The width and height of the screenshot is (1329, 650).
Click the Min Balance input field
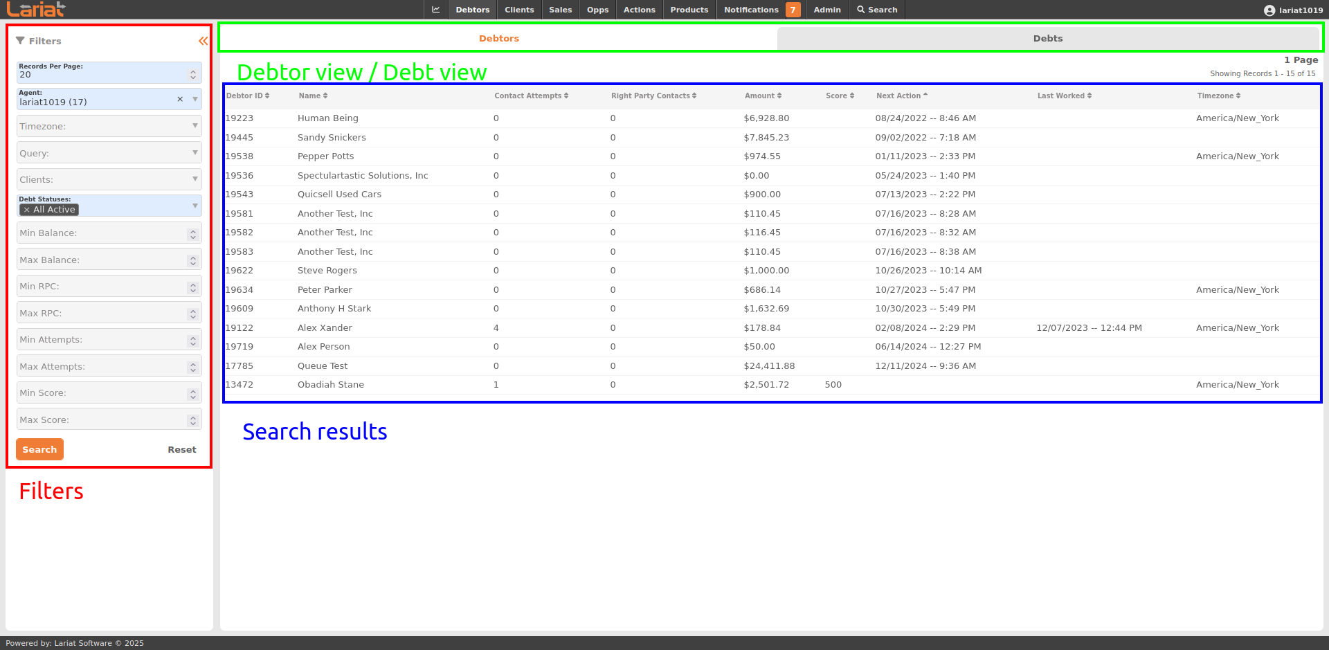tap(100, 233)
